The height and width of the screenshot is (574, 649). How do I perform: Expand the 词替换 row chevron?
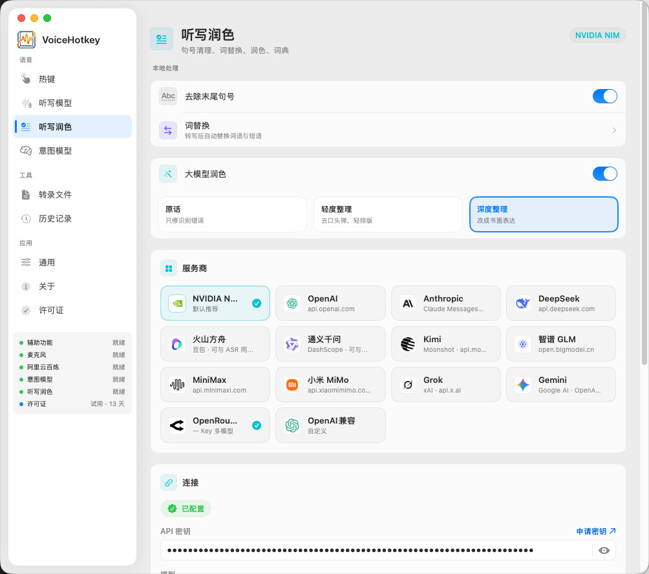614,130
